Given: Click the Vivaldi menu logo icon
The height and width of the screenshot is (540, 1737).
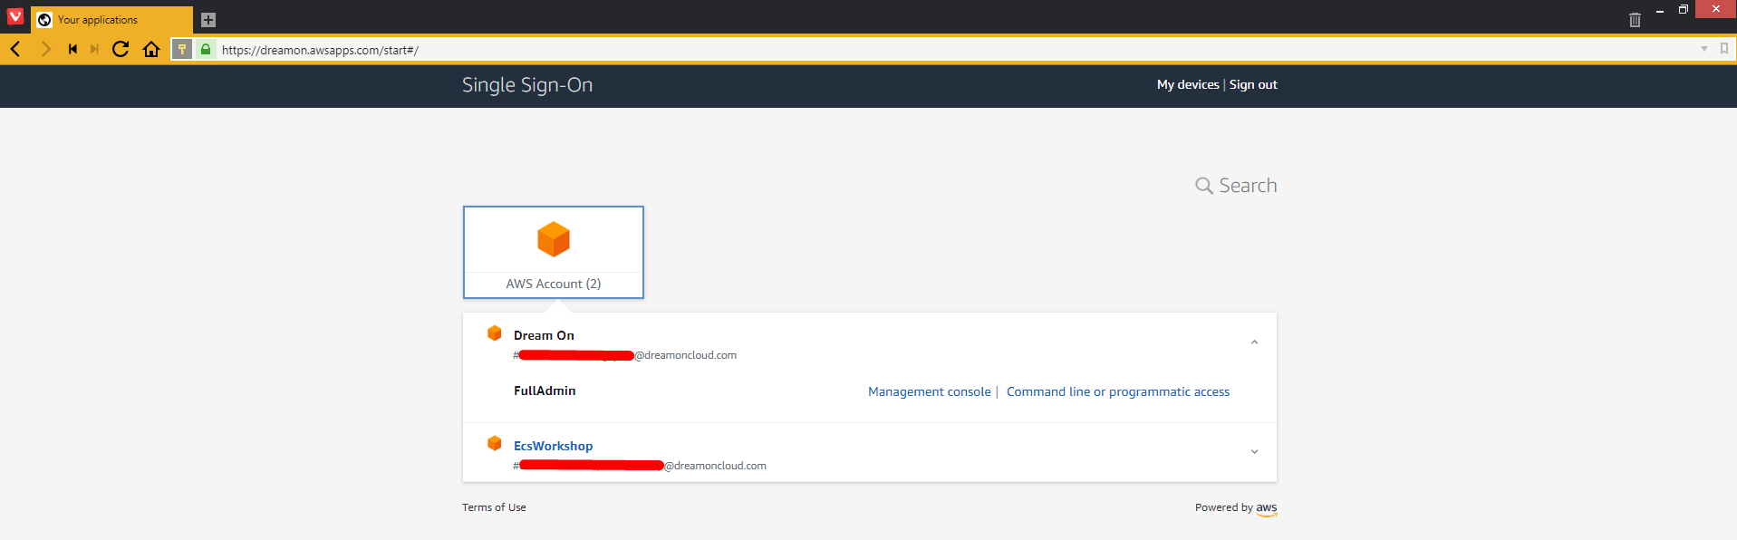Looking at the screenshot, I should pos(15,15).
